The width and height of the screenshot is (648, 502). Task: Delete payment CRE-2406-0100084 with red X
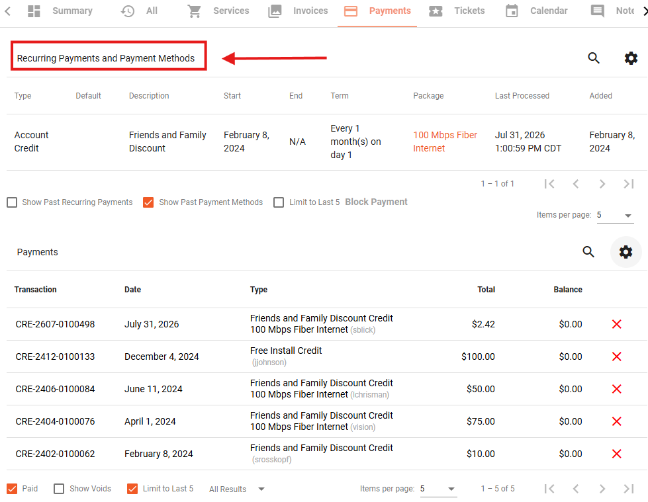[617, 389]
